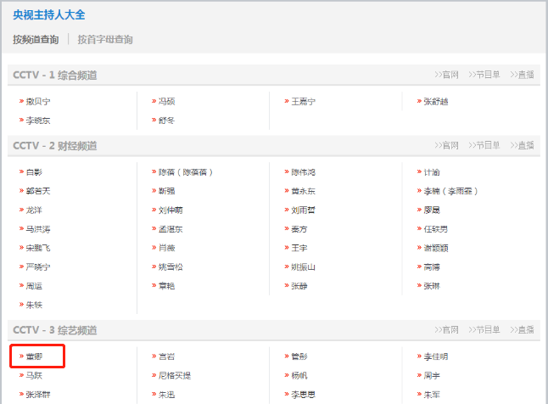
Task: Select host 刘仲萌
Action: coord(171,210)
